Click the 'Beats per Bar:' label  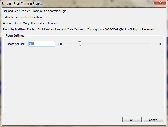pos(16,44)
